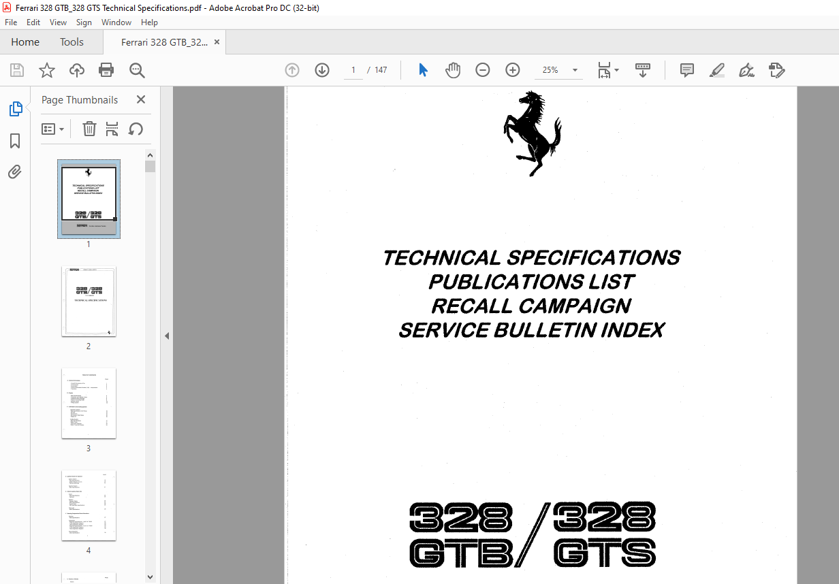This screenshot has width=839, height=584.
Task: Select the Highlight text tool
Action: [x=716, y=70]
